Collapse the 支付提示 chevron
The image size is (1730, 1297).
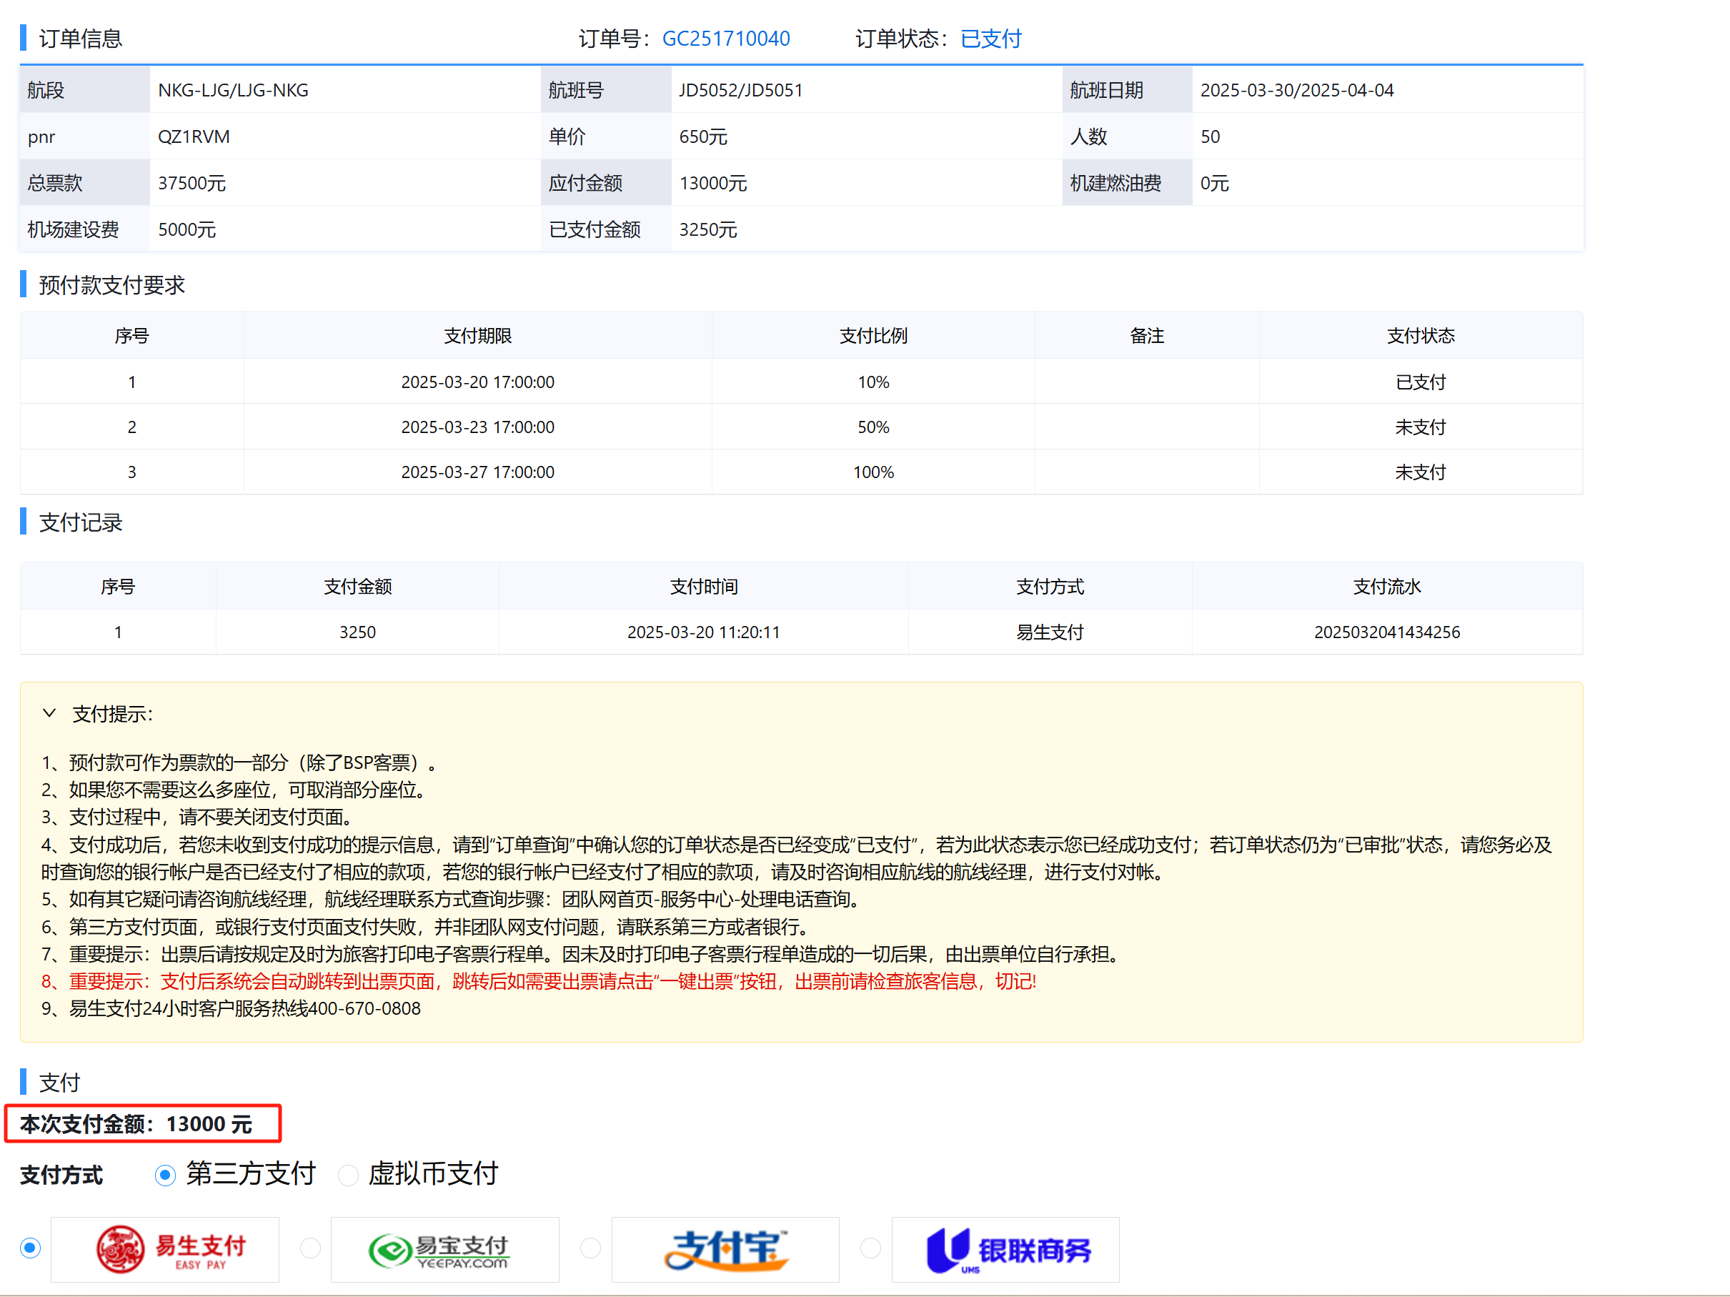[49, 713]
